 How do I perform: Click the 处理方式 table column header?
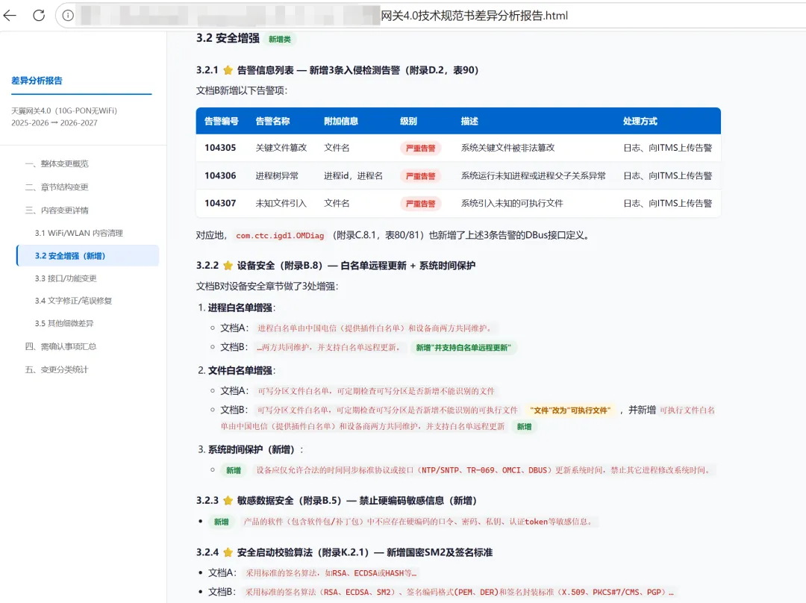tap(640, 122)
